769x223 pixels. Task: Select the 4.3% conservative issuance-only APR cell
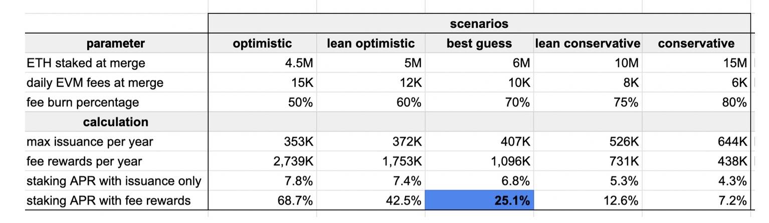coord(696,181)
